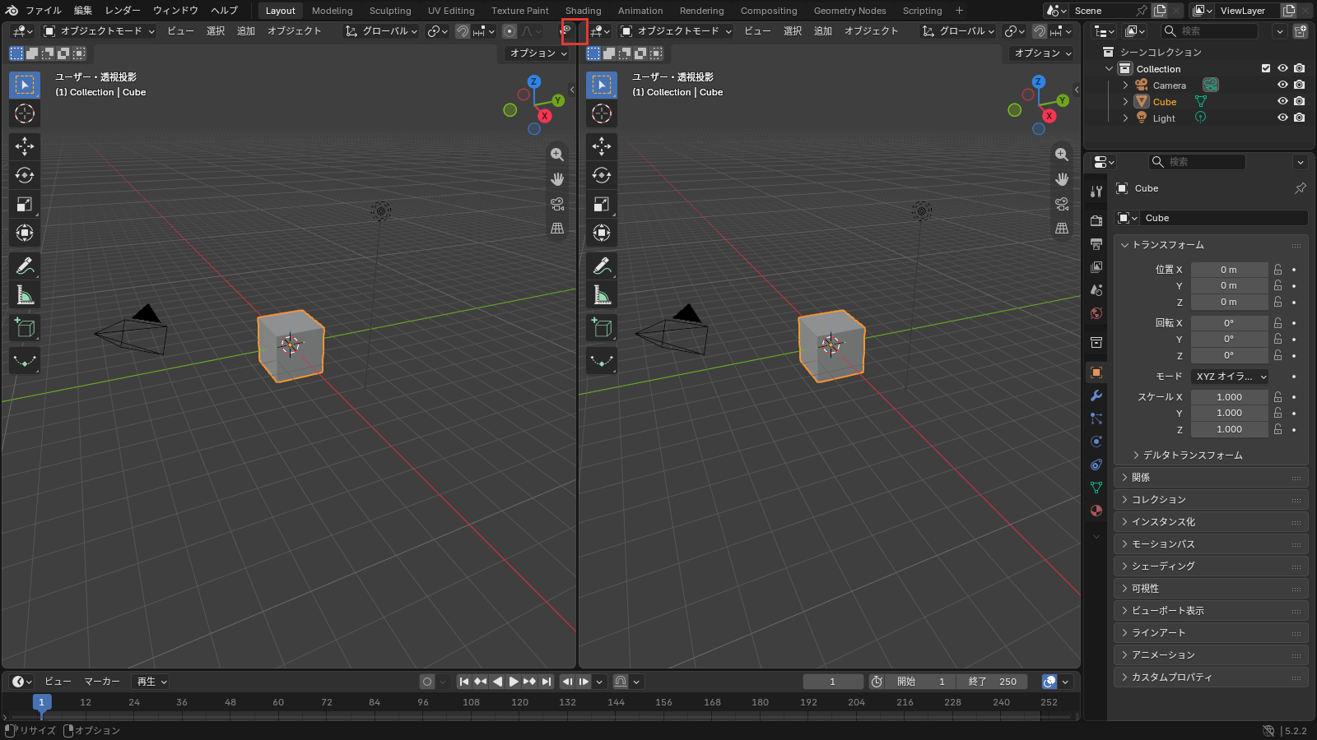Disable Light in renders via camera icon
Viewport: 1317px width, 740px height.
point(1299,118)
